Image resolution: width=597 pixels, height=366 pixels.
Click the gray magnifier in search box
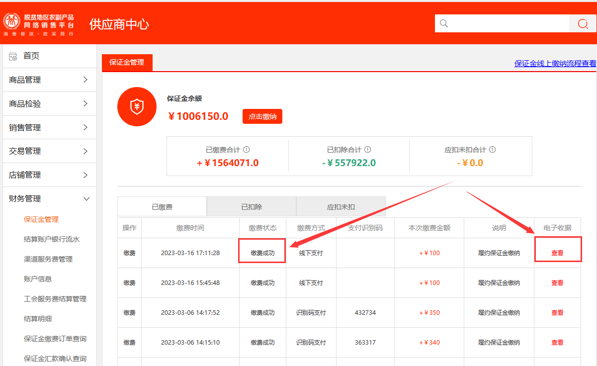[444, 23]
